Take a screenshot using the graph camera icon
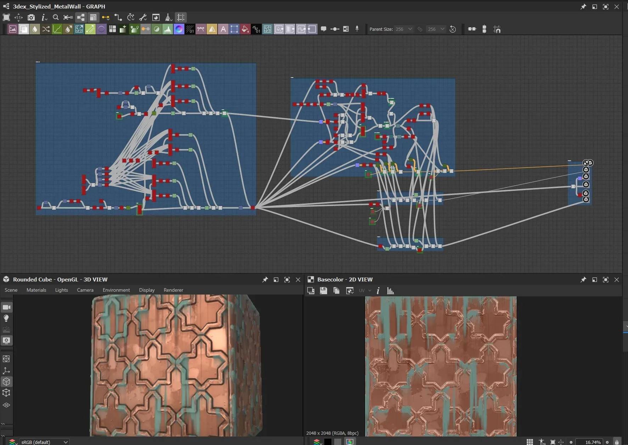Screen dimensions: 628x445 click(x=31, y=17)
